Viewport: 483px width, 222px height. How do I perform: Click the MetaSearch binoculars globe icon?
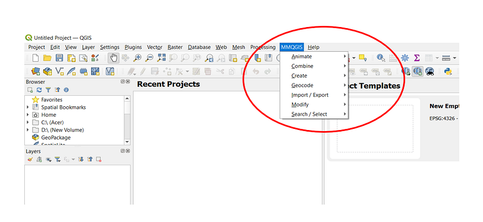point(430,72)
